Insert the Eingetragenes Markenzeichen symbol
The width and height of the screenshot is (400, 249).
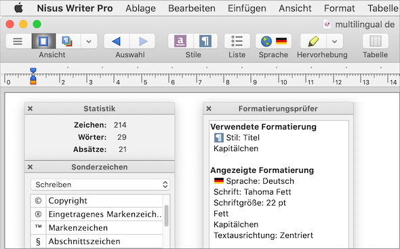[x=96, y=214]
